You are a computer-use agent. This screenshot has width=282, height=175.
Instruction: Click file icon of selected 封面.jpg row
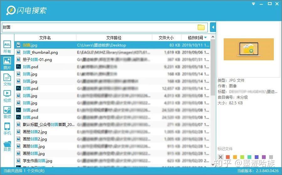click(18, 45)
